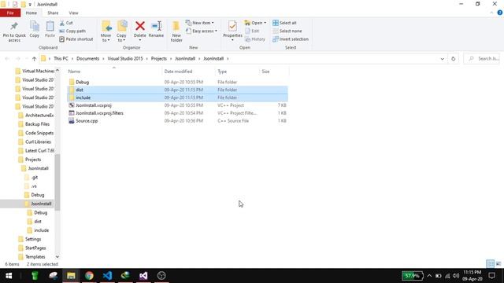The width and height of the screenshot is (504, 283).
Task: Delete the selected folders
Action: pos(140,31)
